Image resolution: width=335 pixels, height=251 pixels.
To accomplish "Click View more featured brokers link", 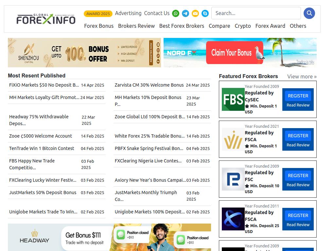I will (x=302, y=76).
